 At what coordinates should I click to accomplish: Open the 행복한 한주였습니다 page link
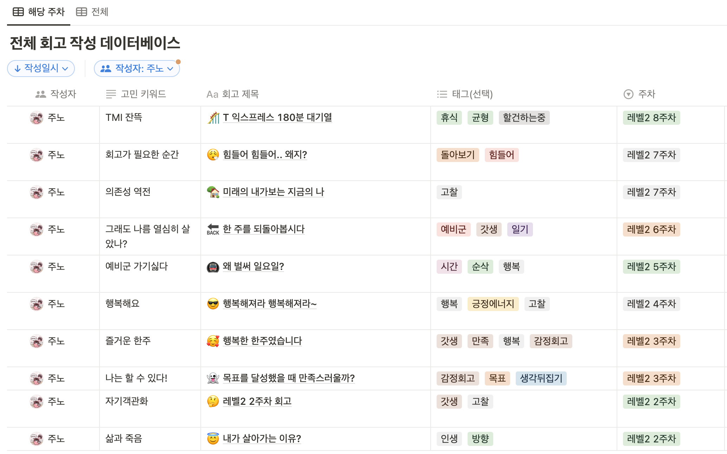tap(262, 341)
